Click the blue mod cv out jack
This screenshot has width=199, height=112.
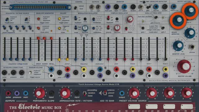pyautogui.click(x=174, y=7)
